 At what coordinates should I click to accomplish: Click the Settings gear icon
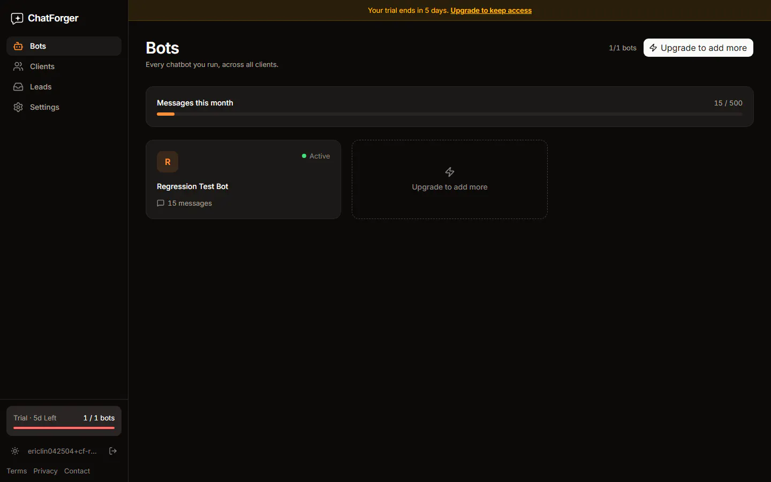point(18,107)
